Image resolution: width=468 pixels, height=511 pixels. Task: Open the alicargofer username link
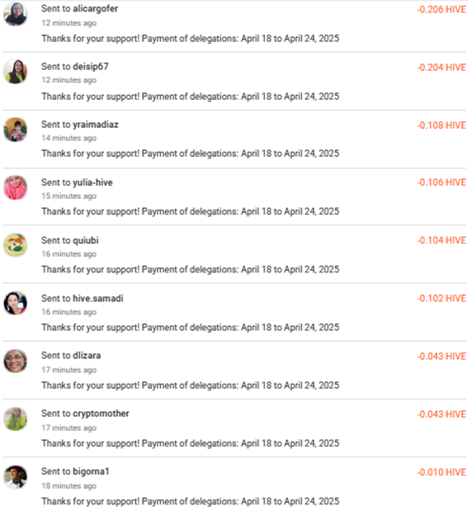pyautogui.click(x=95, y=8)
